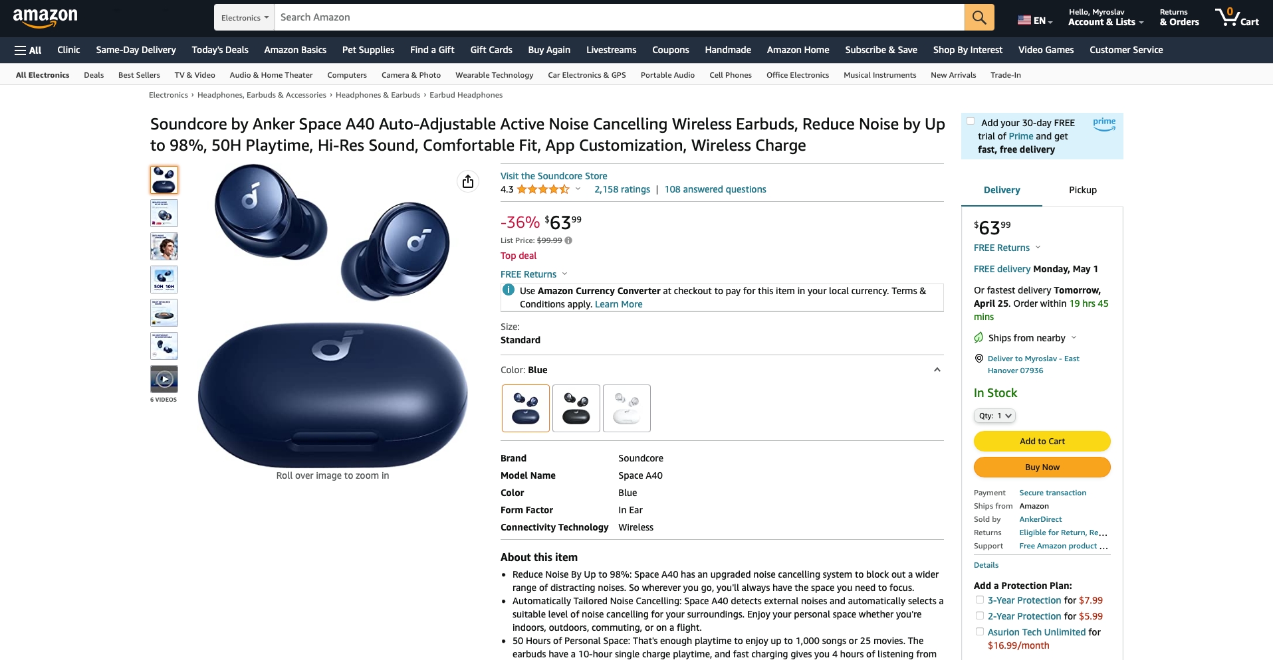Viewport: 1273px width, 660px height.
Task: Click the deliver-to location pin icon
Action: [x=979, y=359]
